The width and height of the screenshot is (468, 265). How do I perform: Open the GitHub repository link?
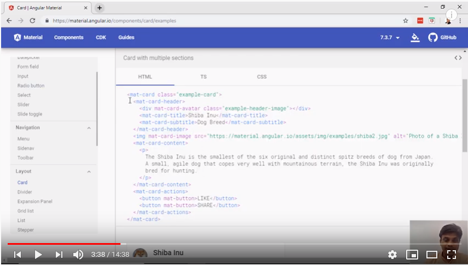442,38
